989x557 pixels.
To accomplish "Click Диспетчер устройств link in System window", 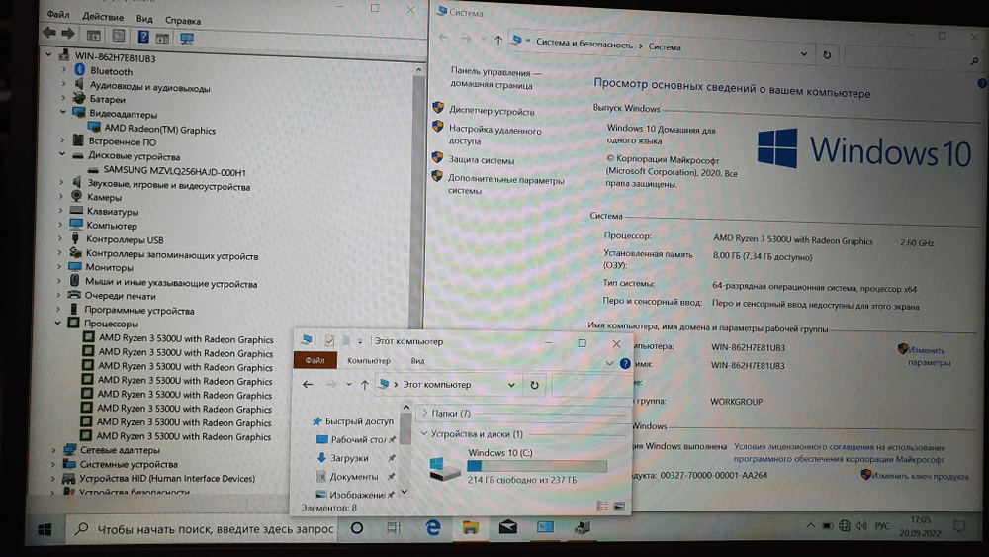I will (x=492, y=111).
